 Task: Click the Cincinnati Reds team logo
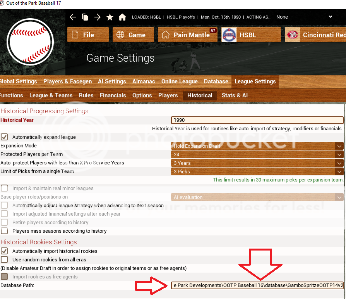point(293,35)
